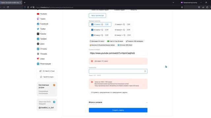Viewport: 211px width, 118px height.
Task: Open the Rutube section in sidebar
Action: (42, 34)
